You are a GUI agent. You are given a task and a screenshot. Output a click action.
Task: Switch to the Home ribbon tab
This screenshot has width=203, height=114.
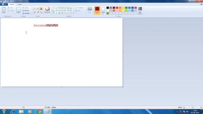[12, 4]
